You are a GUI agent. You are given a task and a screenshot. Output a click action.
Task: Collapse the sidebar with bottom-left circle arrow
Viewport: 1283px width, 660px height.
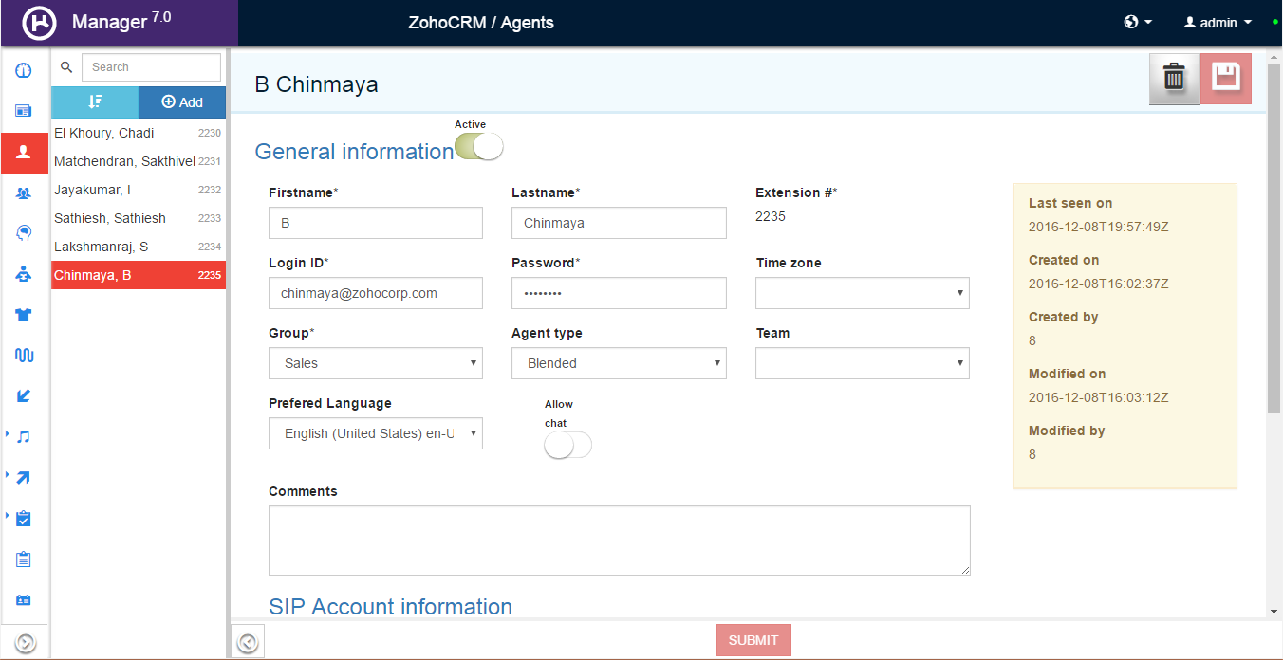[26, 643]
